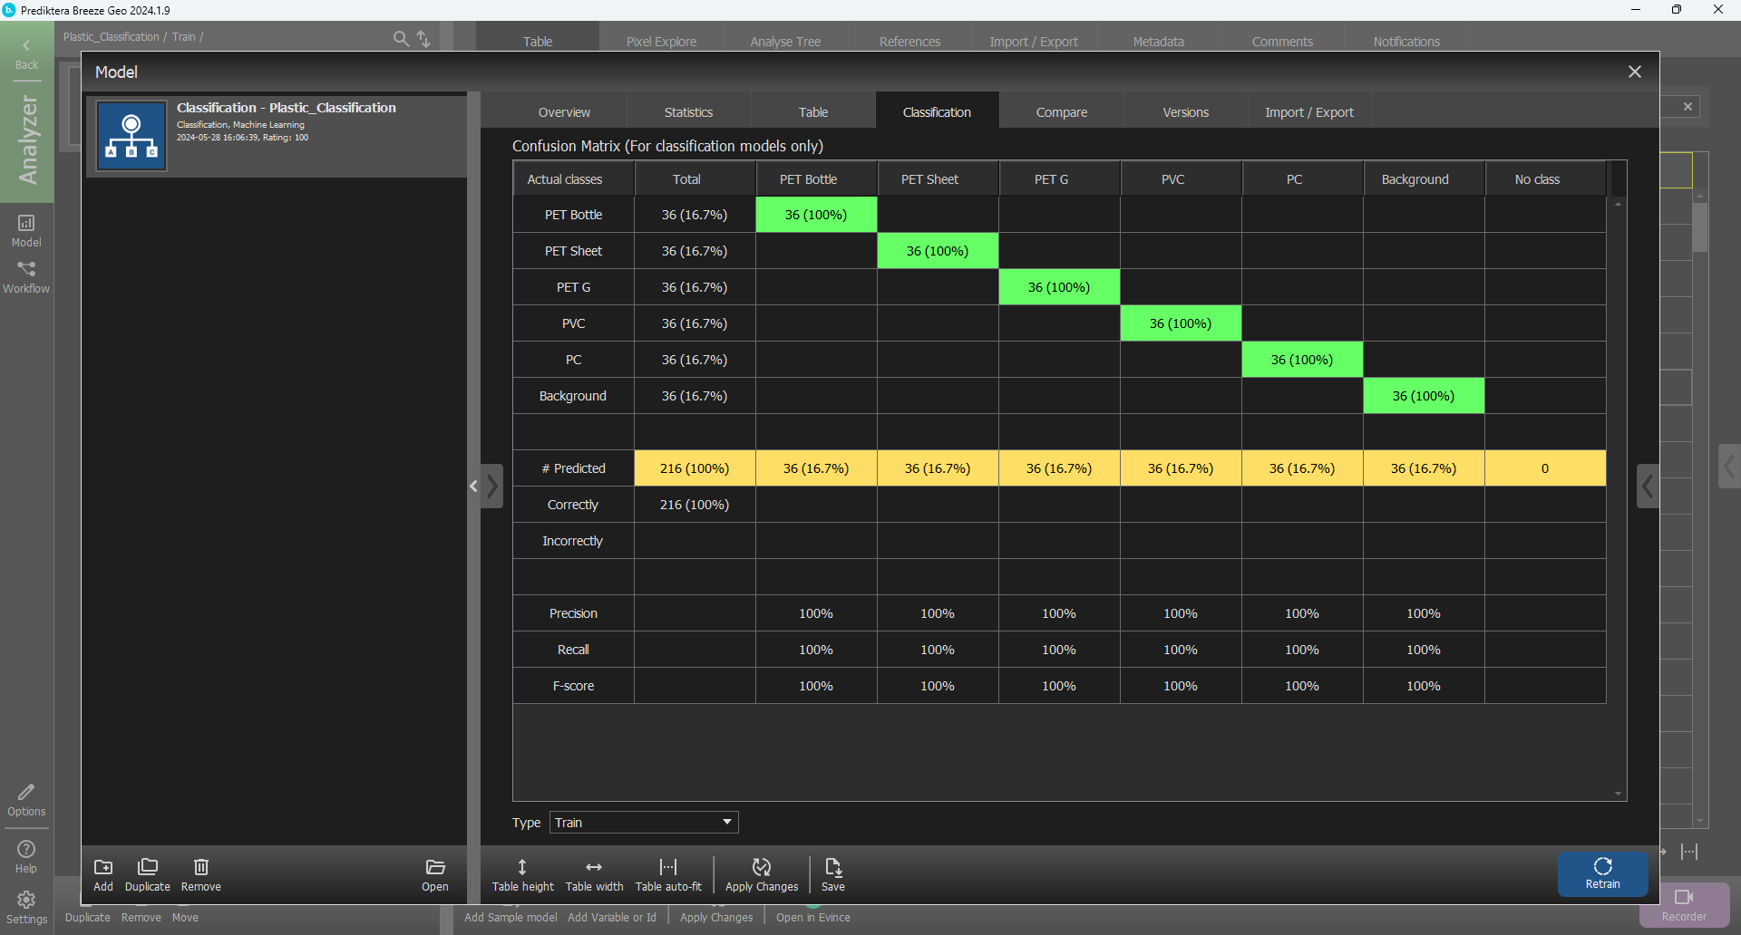Open the Workflow section in sidebar
Viewport: 1741px width, 935px height.
point(26,277)
